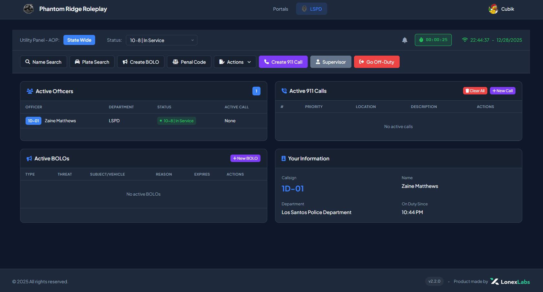543x292 pixels.
Task: Toggle the State Wide AOP button
Action: pyautogui.click(x=79, y=40)
